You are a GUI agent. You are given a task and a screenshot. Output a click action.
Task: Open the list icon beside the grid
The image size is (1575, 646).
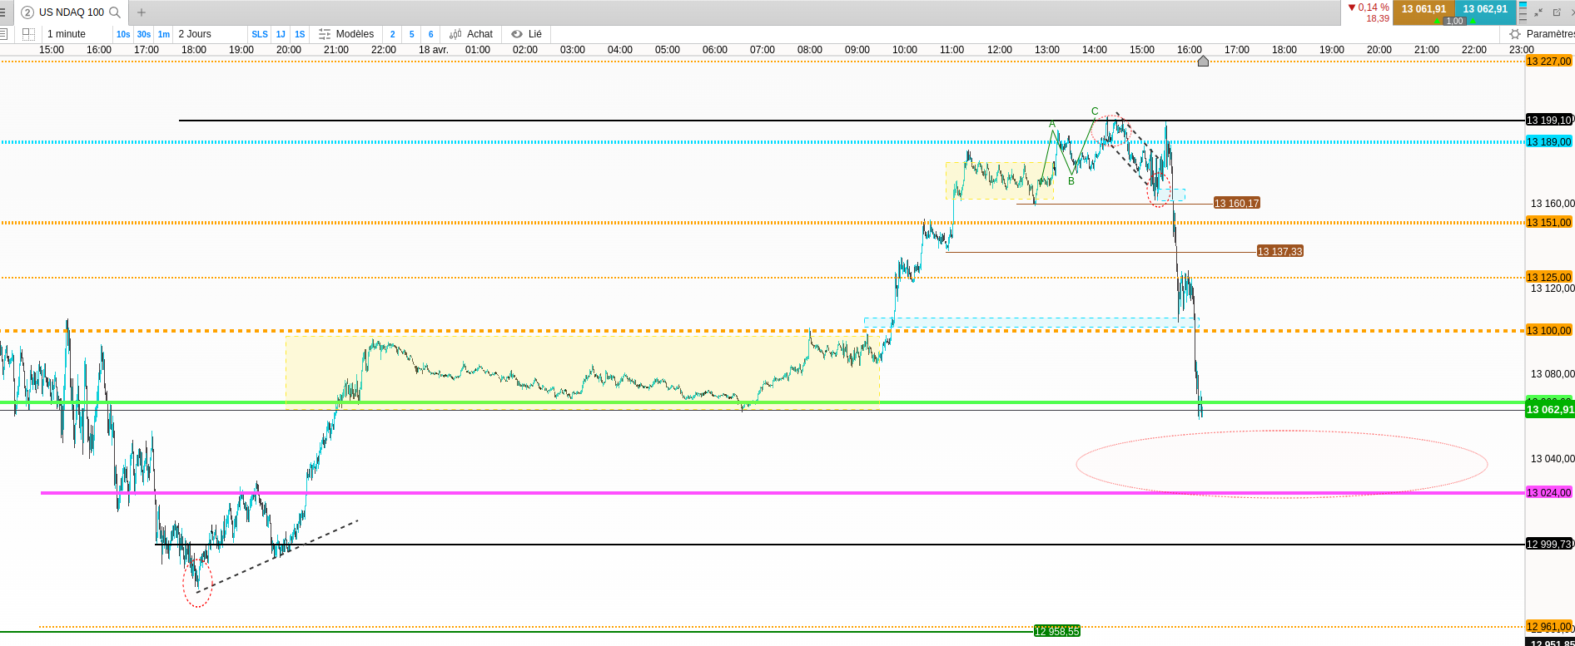pyautogui.click(x=3, y=34)
